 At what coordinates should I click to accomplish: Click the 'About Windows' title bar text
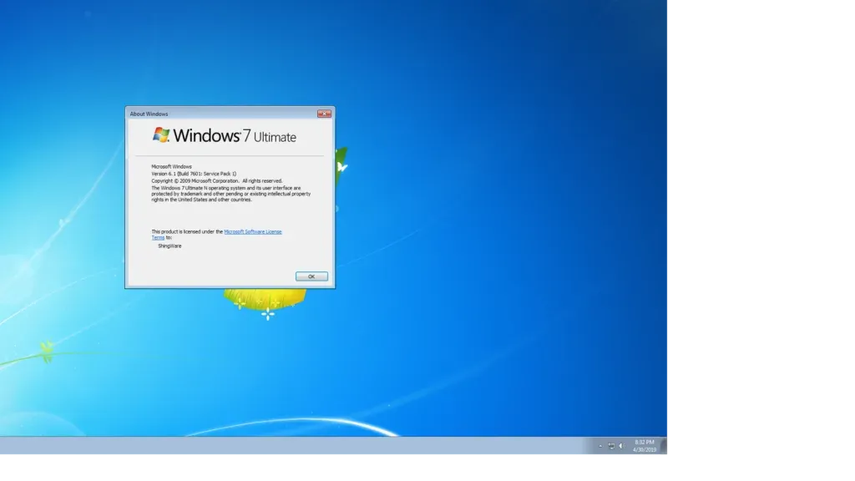coord(149,114)
